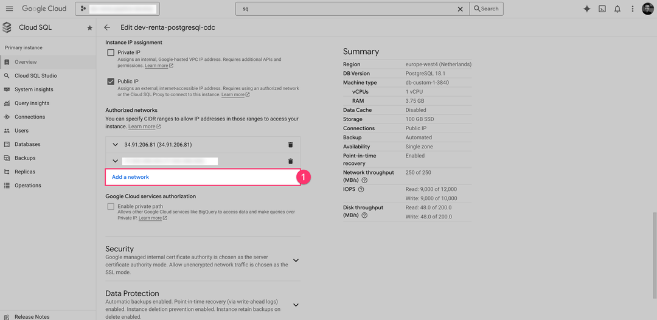The image size is (657, 320).
Task: Delete the 34.91.206.81 authorized network
Action: coord(290,145)
